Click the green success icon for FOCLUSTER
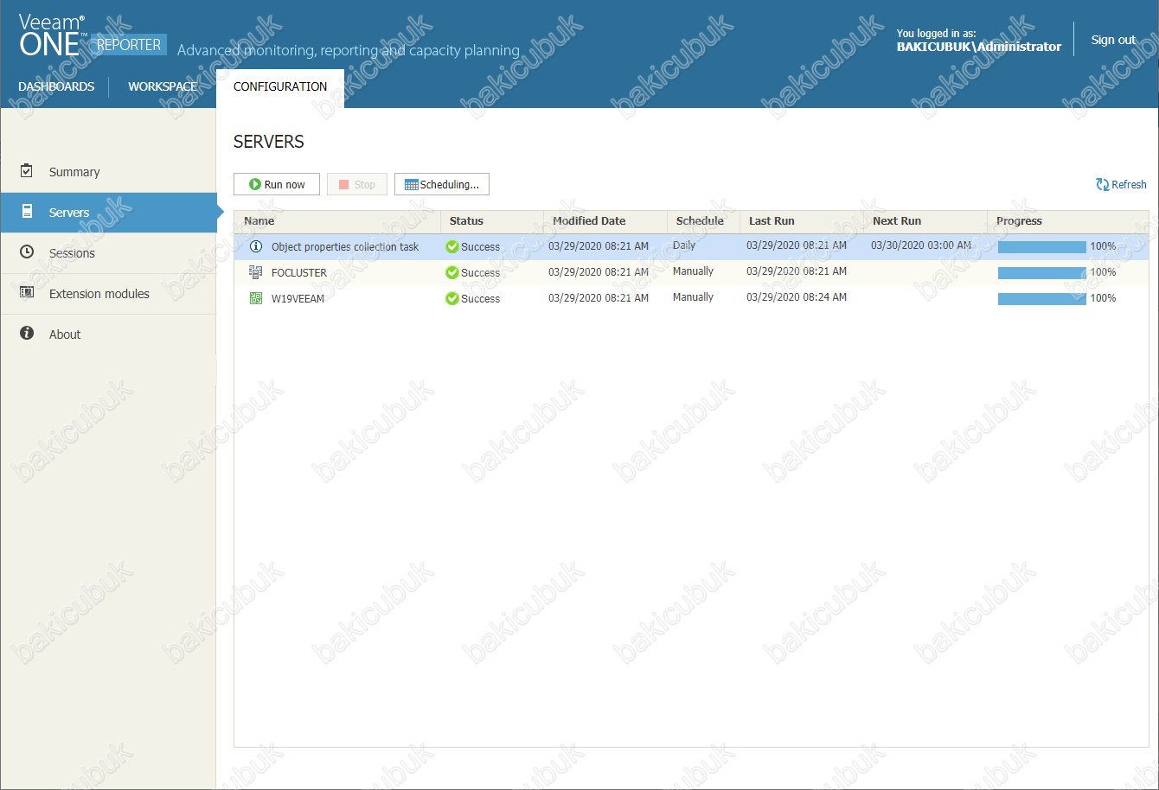This screenshot has width=1159, height=790. pos(451,272)
